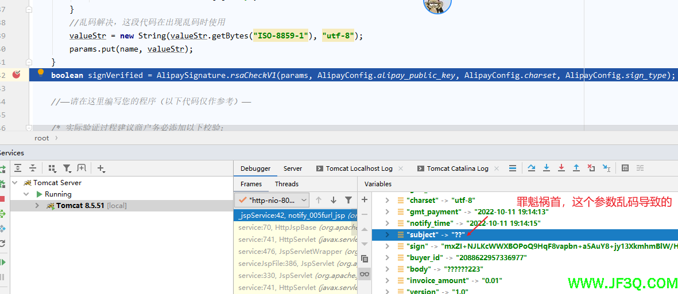678x294 pixels.
Task: Toggle the watches glasses icon in Variables
Action: pyautogui.click(x=364, y=274)
